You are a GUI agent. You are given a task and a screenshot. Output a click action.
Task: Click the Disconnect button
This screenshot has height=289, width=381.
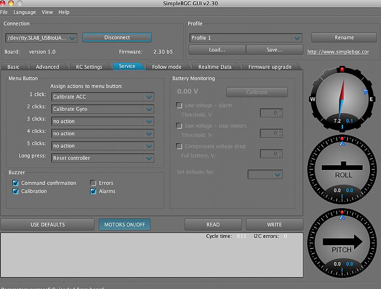pyautogui.click(x=117, y=38)
